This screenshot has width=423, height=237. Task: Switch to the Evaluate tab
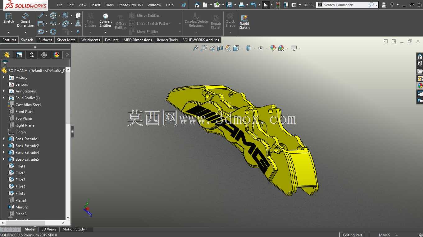pos(112,40)
